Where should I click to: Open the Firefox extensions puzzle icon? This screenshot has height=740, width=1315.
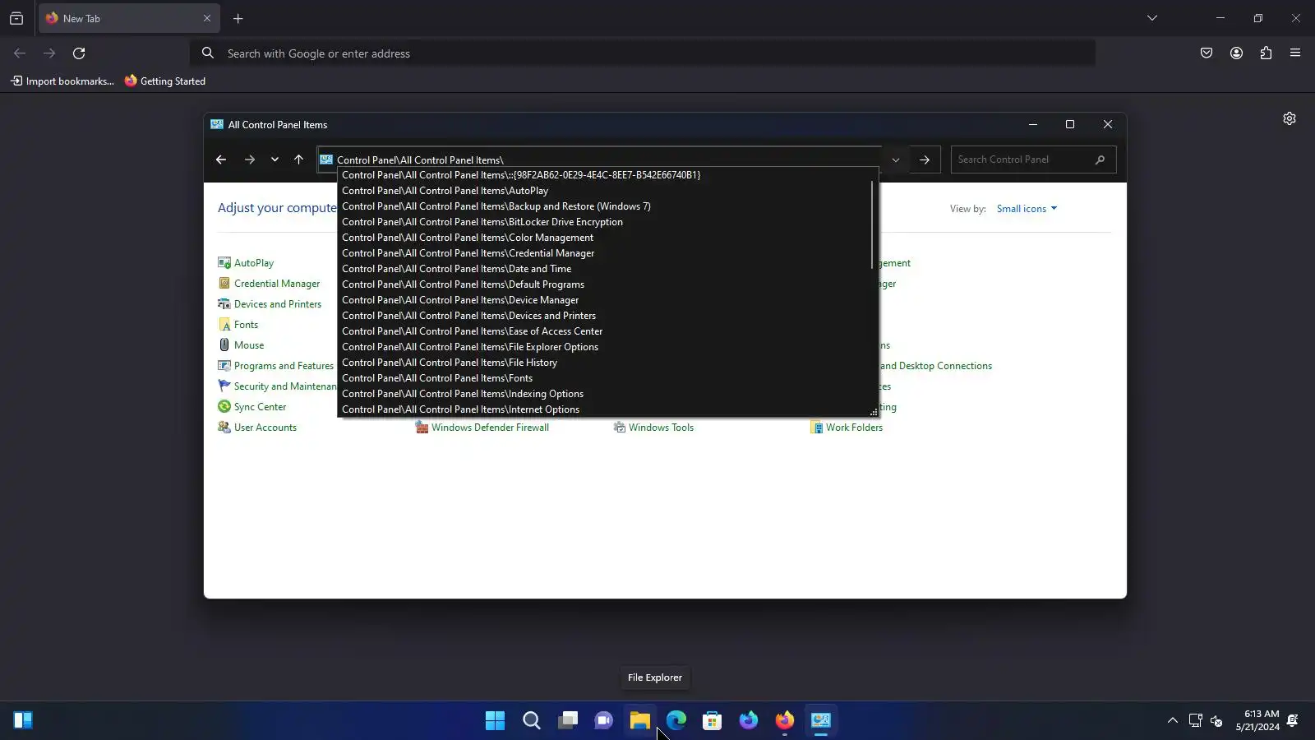click(1266, 53)
